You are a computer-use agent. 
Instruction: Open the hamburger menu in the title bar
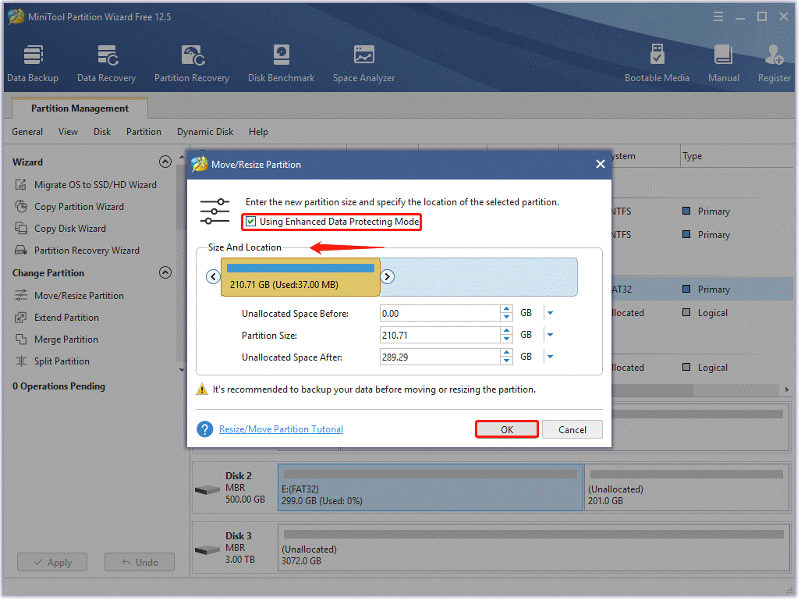pos(718,17)
